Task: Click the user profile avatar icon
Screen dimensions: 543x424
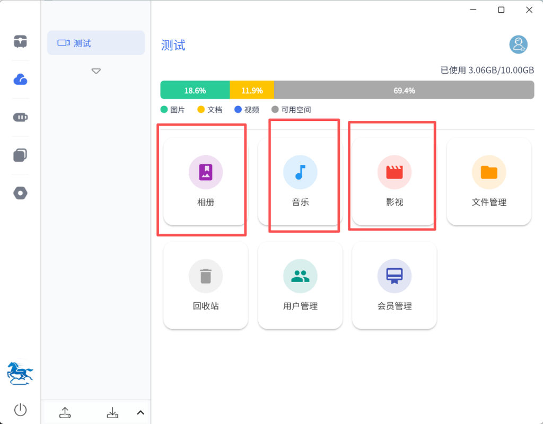Action: pyautogui.click(x=518, y=45)
